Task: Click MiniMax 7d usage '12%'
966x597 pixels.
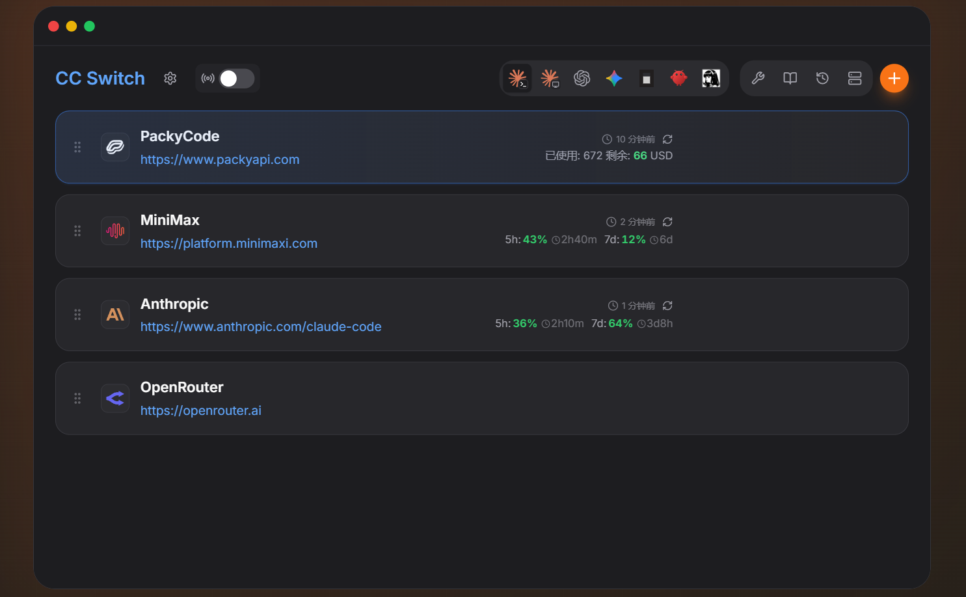Action: point(634,239)
